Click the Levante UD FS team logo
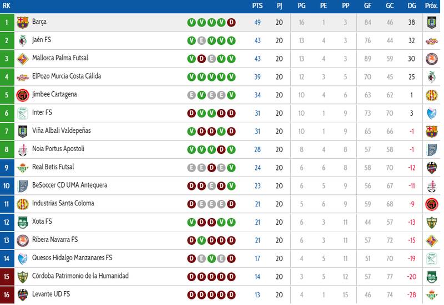 click(x=22, y=295)
